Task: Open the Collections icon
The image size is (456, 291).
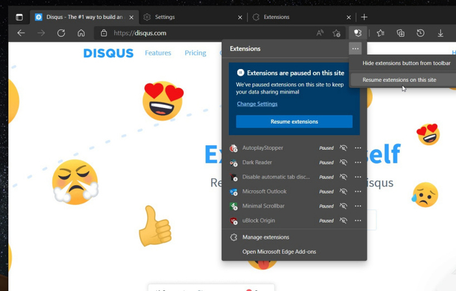Action: (x=401, y=33)
